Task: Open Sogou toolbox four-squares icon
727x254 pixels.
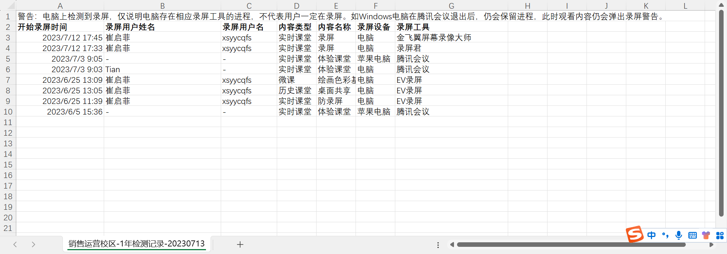Action: coord(720,235)
